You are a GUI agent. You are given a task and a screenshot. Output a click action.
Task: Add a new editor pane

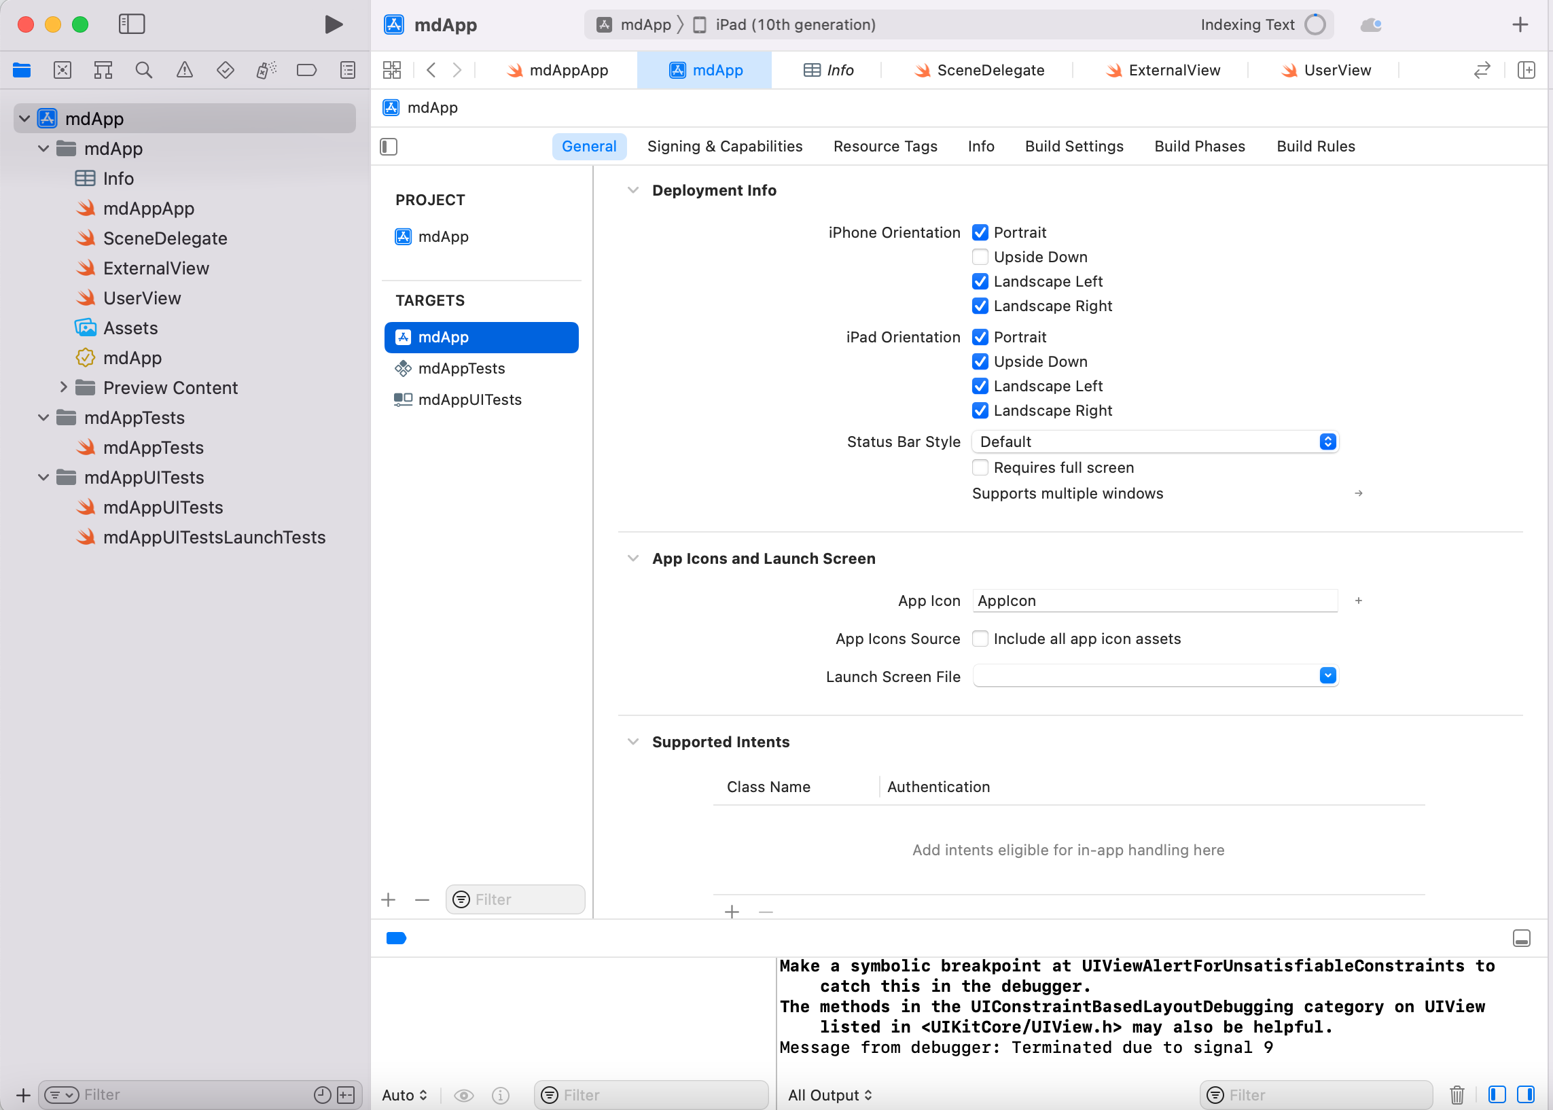click(x=1527, y=70)
